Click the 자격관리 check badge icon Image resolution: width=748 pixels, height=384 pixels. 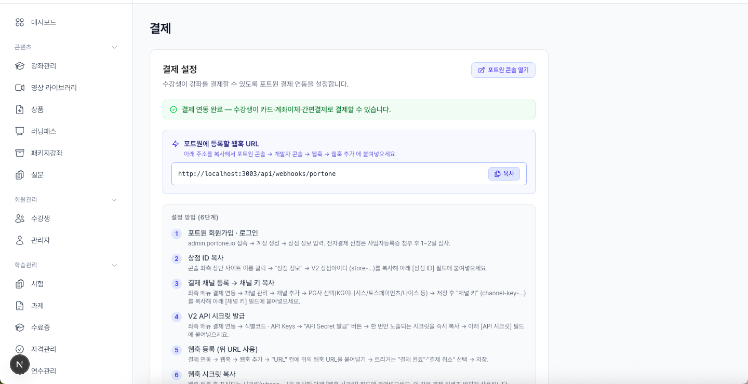20,349
